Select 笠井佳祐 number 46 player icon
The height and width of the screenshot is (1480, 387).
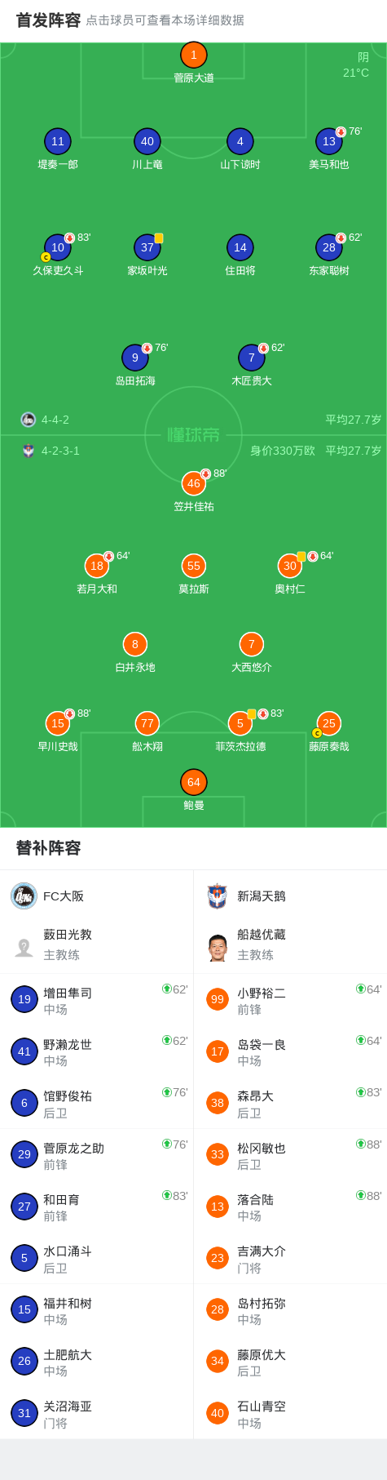(194, 483)
